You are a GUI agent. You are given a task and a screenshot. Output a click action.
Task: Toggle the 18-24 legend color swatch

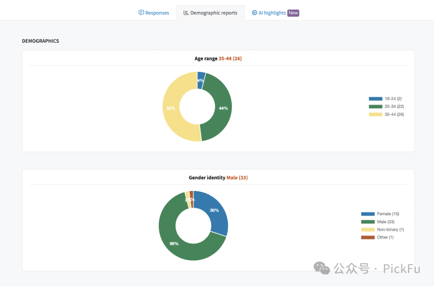(x=375, y=99)
